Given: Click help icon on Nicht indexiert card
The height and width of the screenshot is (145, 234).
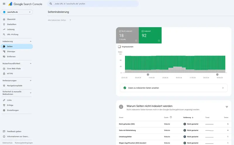Looking at the screenshot, I should coord(136,41).
